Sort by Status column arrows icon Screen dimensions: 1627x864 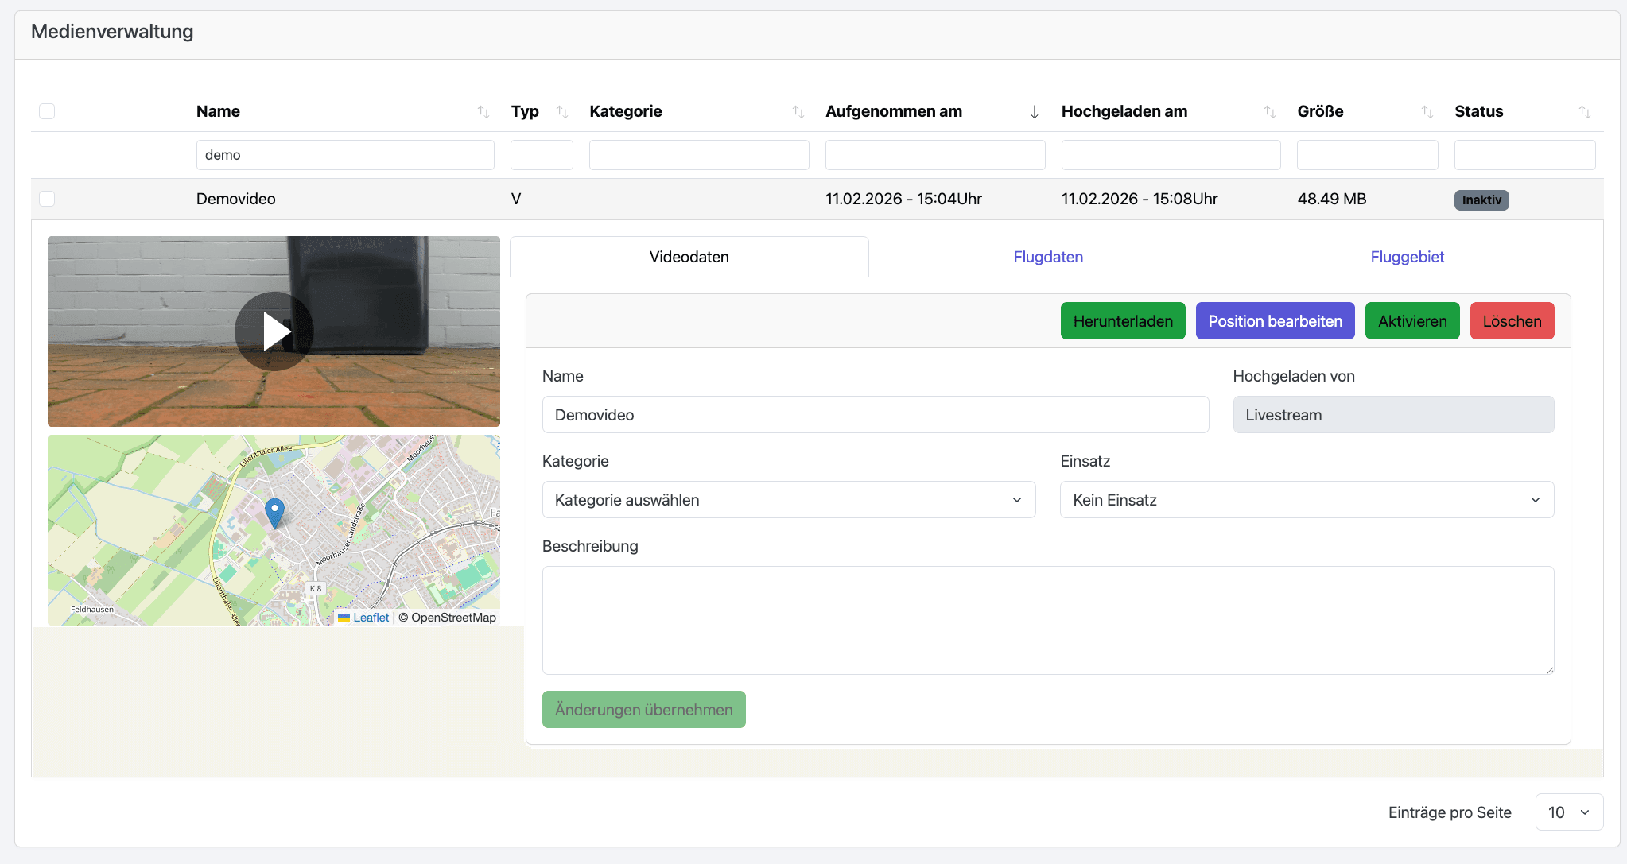point(1584,112)
